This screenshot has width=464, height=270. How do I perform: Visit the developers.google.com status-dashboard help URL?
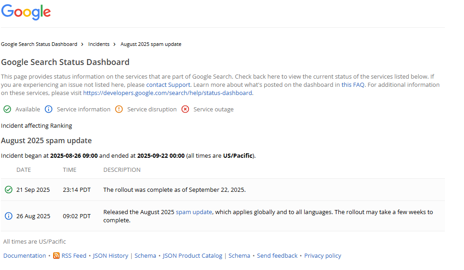click(168, 93)
